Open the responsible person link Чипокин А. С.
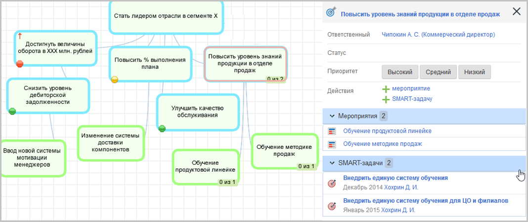Screen dimensions: 528x222 coord(439,34)
